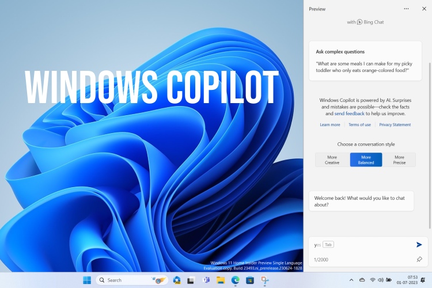Viewport: 432px width, 288px height.
Task: Click the Welcome back chat message
Action: [361, 201]
